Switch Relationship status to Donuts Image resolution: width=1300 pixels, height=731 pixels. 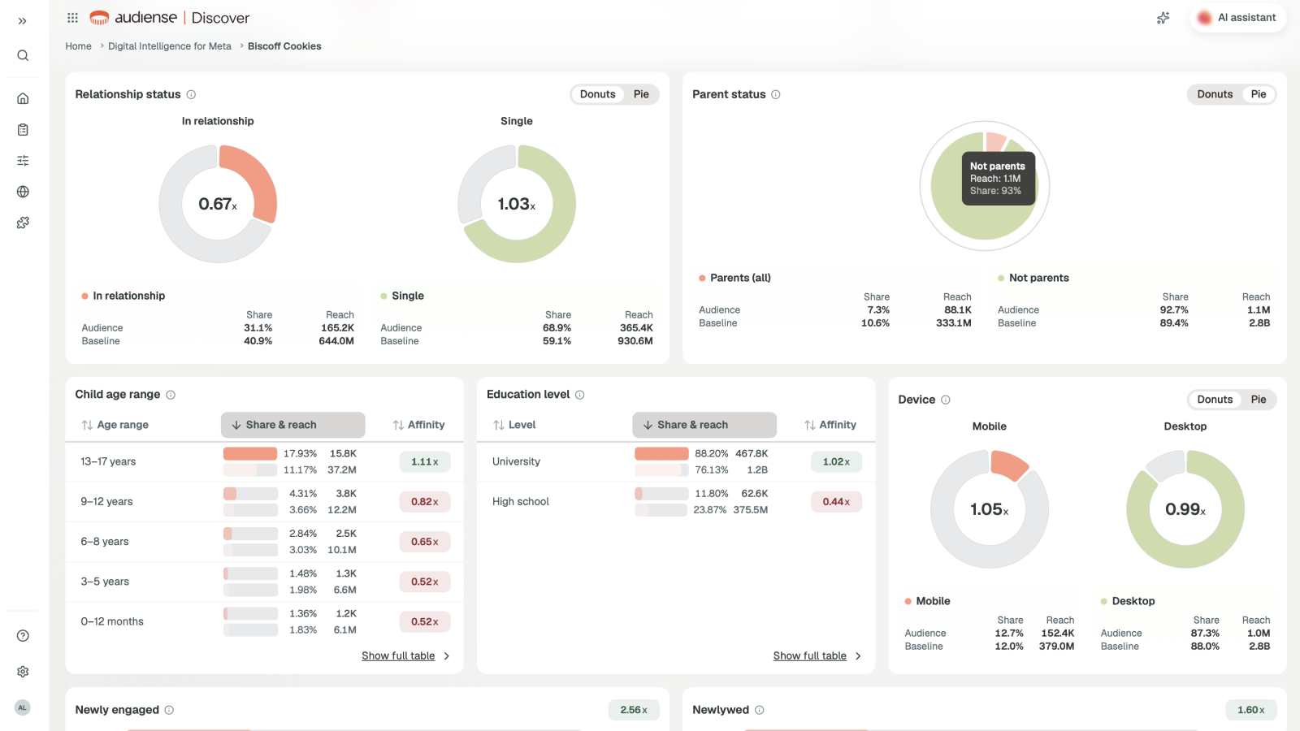click(597, 94)
